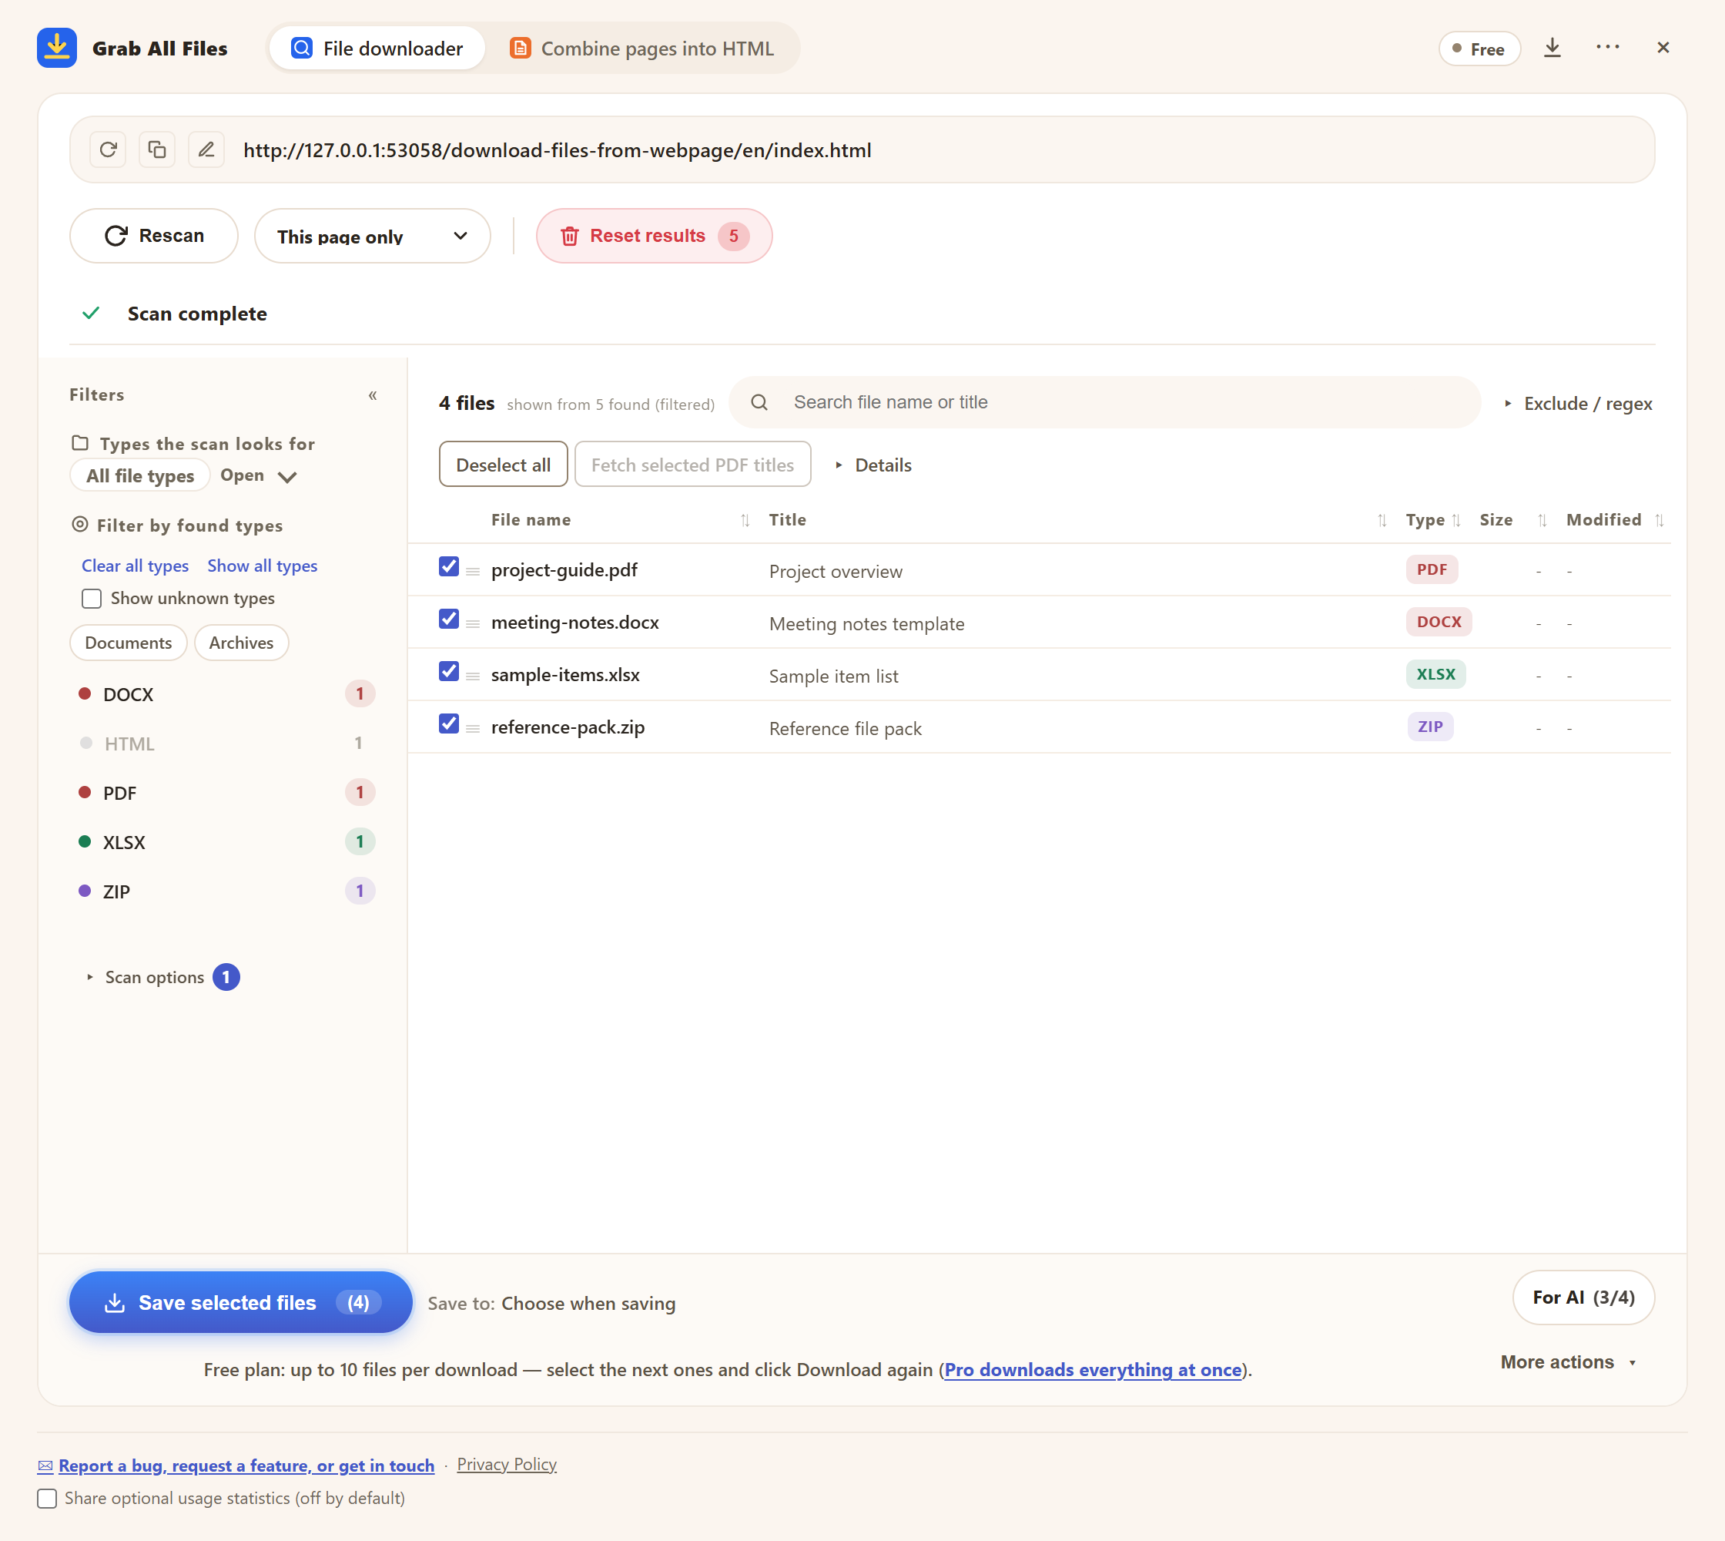Sort by Size column arrows
The width and height of the screenshot is (1725, 1541).
pyautogui.click(x=1542, y=520)
